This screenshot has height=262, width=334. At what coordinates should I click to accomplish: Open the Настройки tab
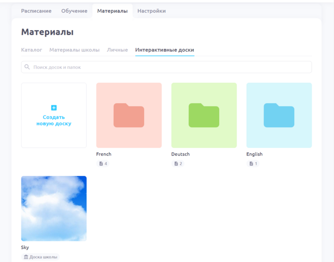click(152, 11)
